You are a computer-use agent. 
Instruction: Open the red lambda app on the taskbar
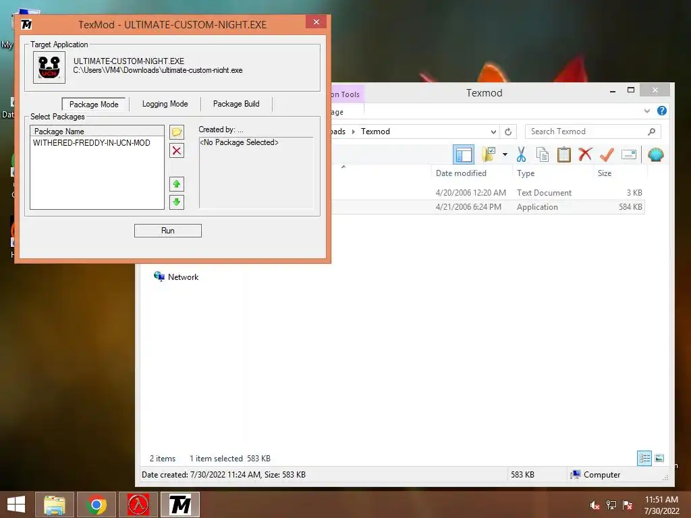coord(138,505)
